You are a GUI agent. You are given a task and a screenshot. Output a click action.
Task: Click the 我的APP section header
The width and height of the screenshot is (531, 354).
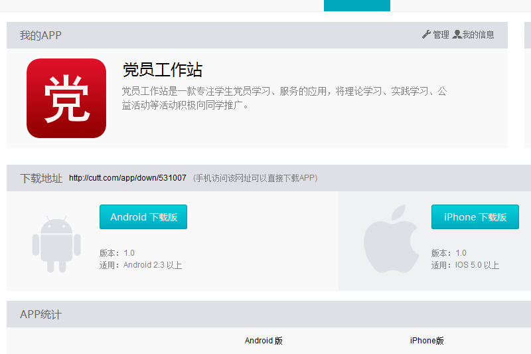[x=40, y=35]
